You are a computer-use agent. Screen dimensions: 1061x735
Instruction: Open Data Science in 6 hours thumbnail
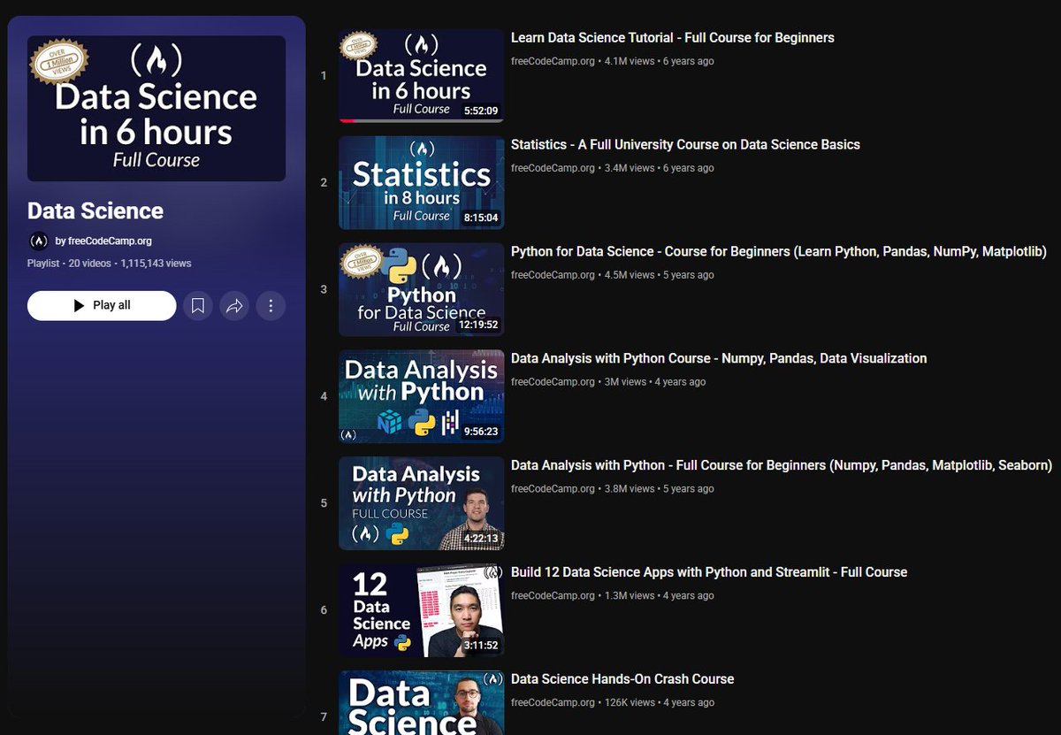(421, 76)
